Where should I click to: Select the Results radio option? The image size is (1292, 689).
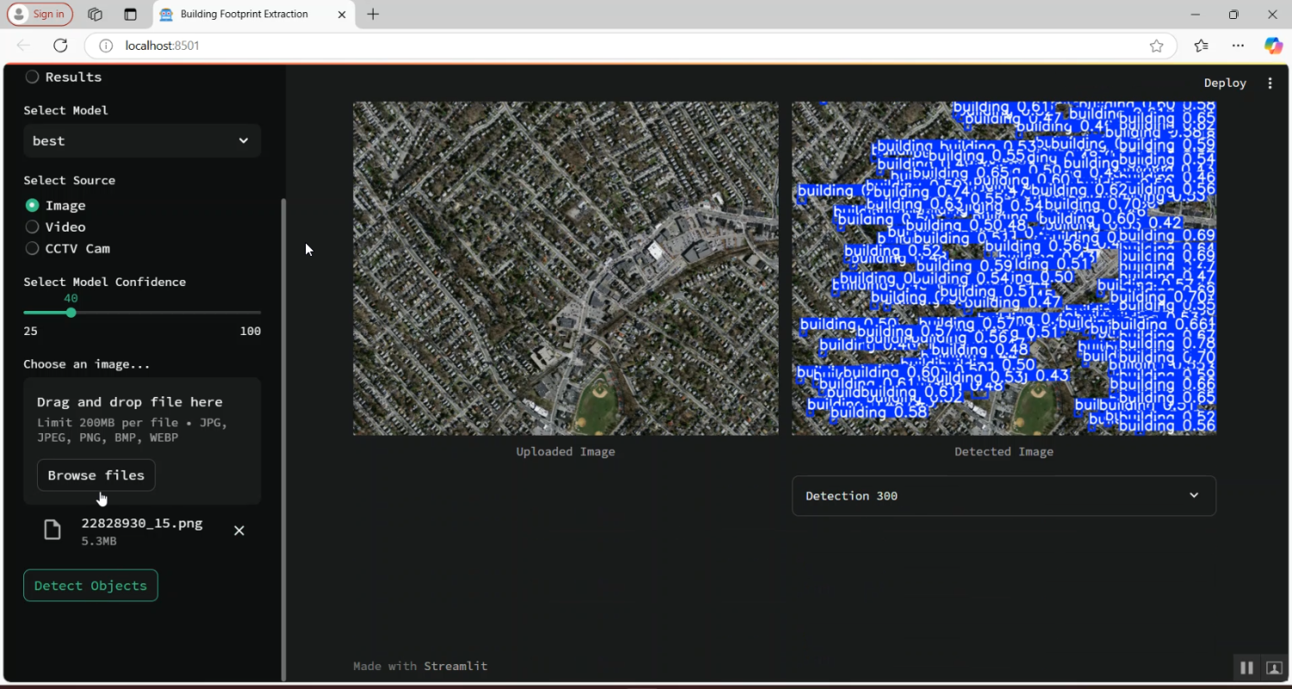point(33,77)
